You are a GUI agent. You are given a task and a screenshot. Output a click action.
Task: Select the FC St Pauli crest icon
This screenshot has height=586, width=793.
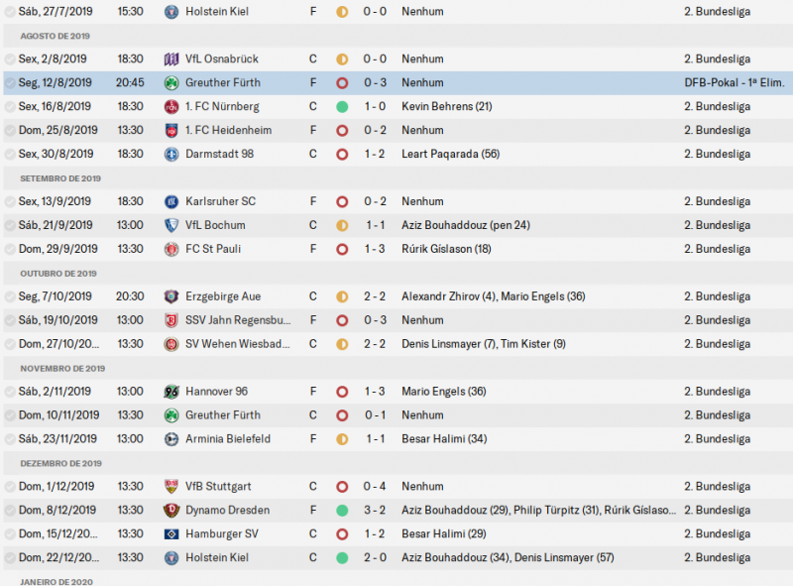[x=170, y=249]
